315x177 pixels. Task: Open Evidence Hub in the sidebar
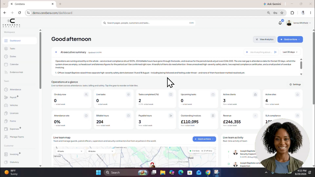click(20, 72)
